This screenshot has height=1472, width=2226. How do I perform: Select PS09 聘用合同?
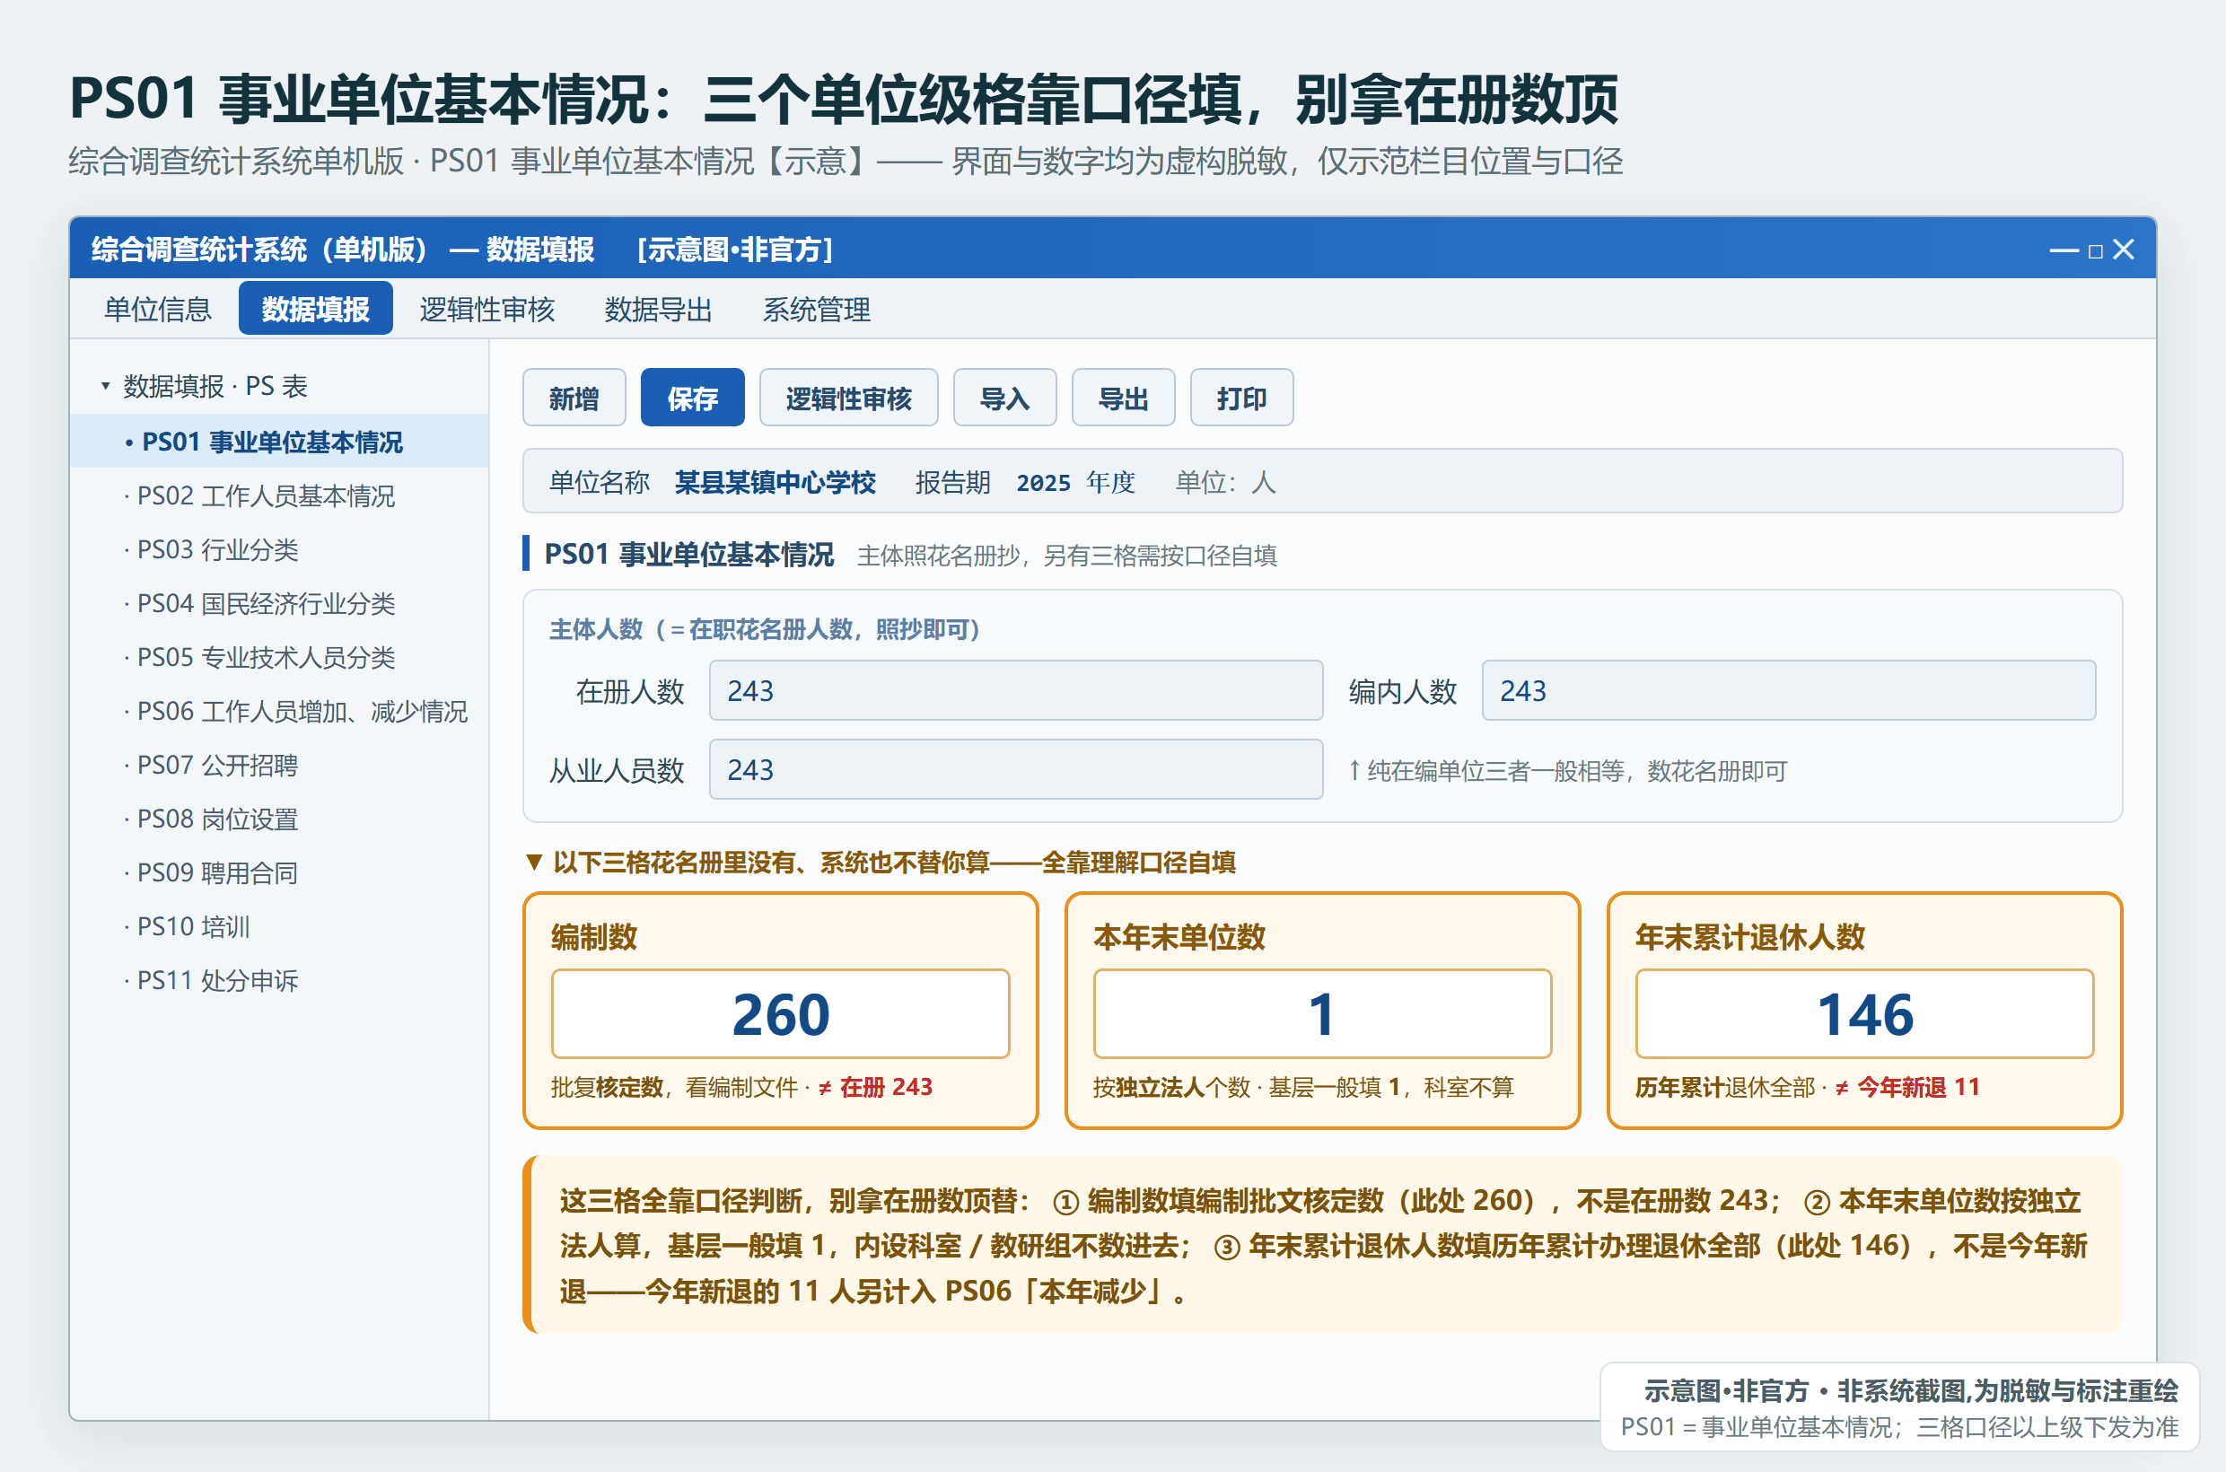[279, 872]
